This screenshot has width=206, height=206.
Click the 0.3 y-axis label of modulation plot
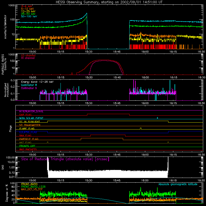pos(13,80)
